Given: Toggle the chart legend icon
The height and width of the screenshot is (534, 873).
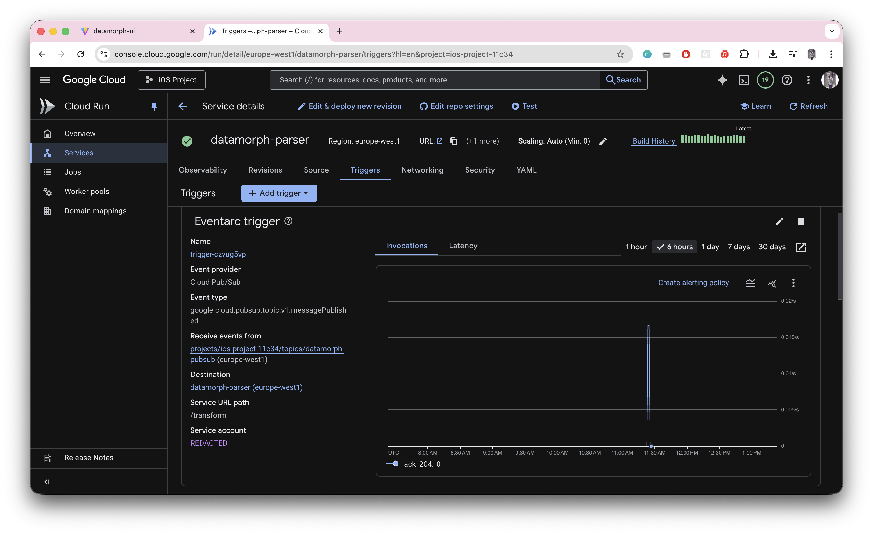Looking at the screenshot, I should [750, 283].
